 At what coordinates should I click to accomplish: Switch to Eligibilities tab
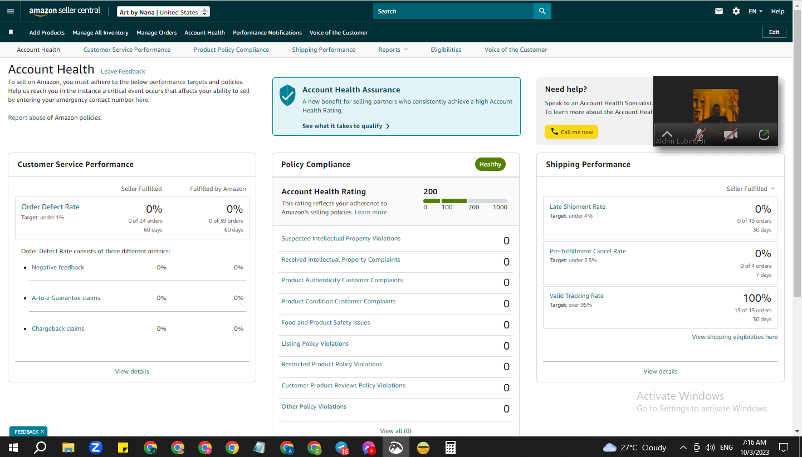446,50
